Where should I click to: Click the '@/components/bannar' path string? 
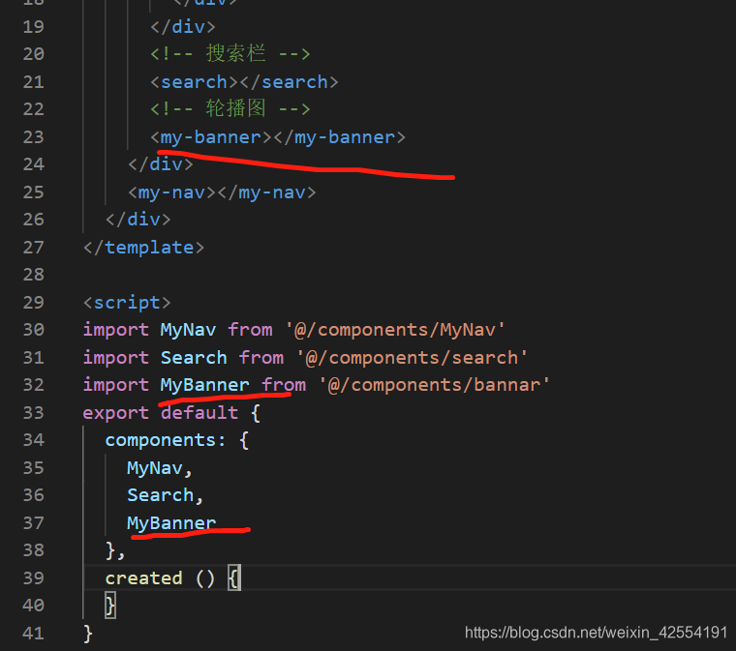click(x=434, y=385)
